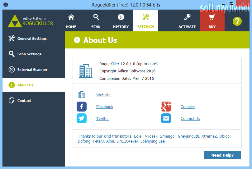This screenshot has width=252, height=169.
Task: Click the About Us heading text
Action: click(100, 40)
